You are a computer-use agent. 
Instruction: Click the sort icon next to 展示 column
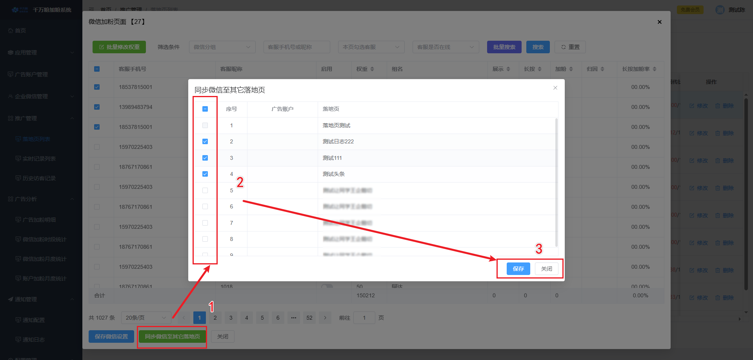[508, 69]
